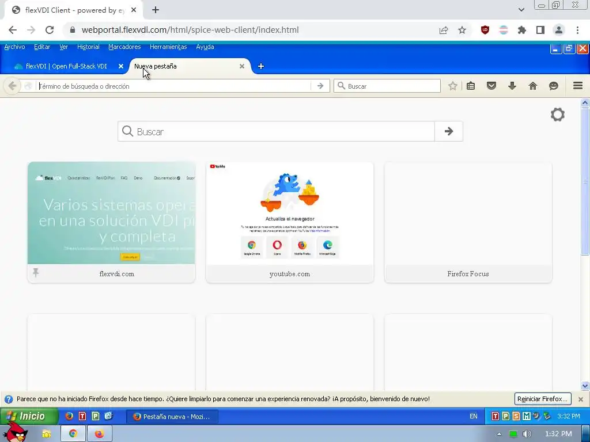Click the 3:32 PM clock in XP tray
This screenshot has width=590, height=442.
pyautogui.click(x=569, y=417)
